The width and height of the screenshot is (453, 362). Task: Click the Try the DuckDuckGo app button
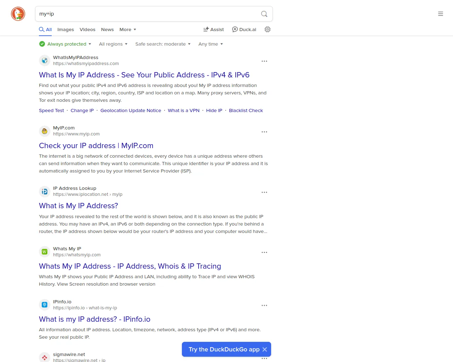pyautogui.click(x=224, y=349)
